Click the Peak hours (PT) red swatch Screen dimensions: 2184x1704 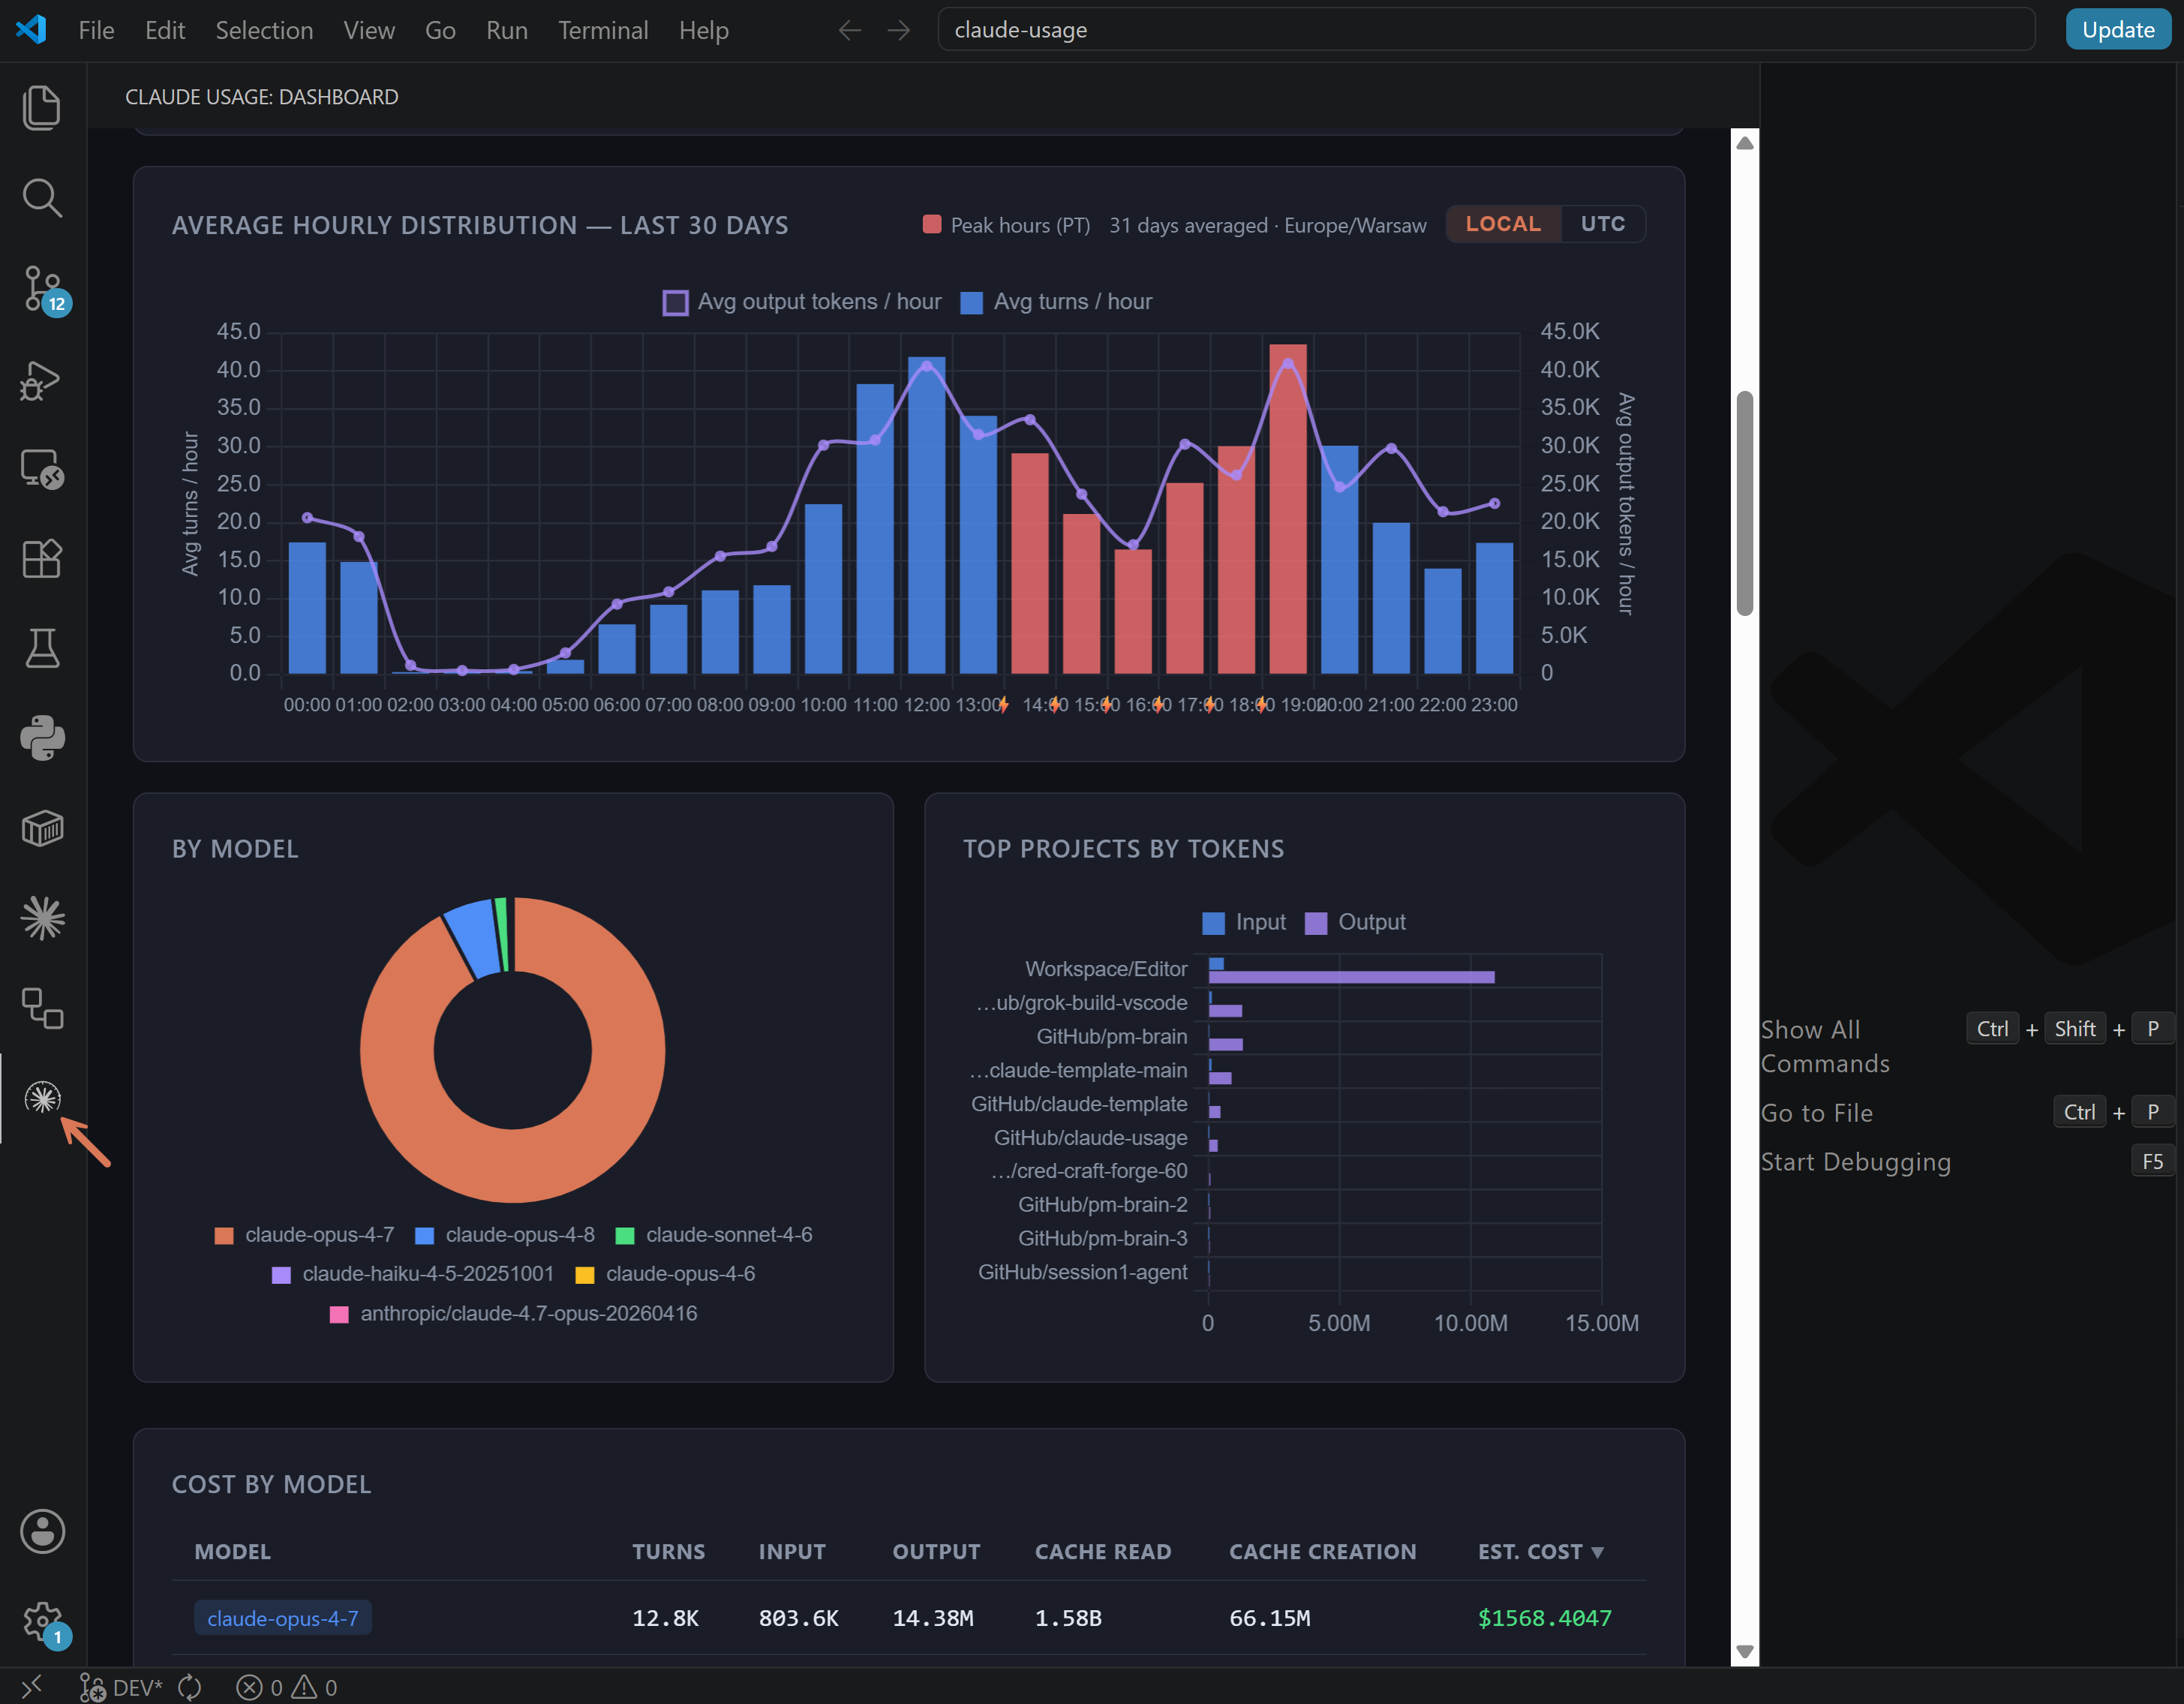[931, 224]
